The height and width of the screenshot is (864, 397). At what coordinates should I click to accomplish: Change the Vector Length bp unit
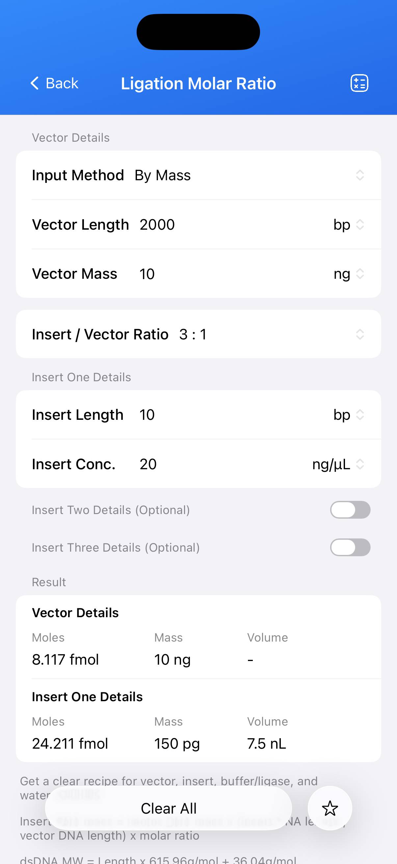(348, 225)
